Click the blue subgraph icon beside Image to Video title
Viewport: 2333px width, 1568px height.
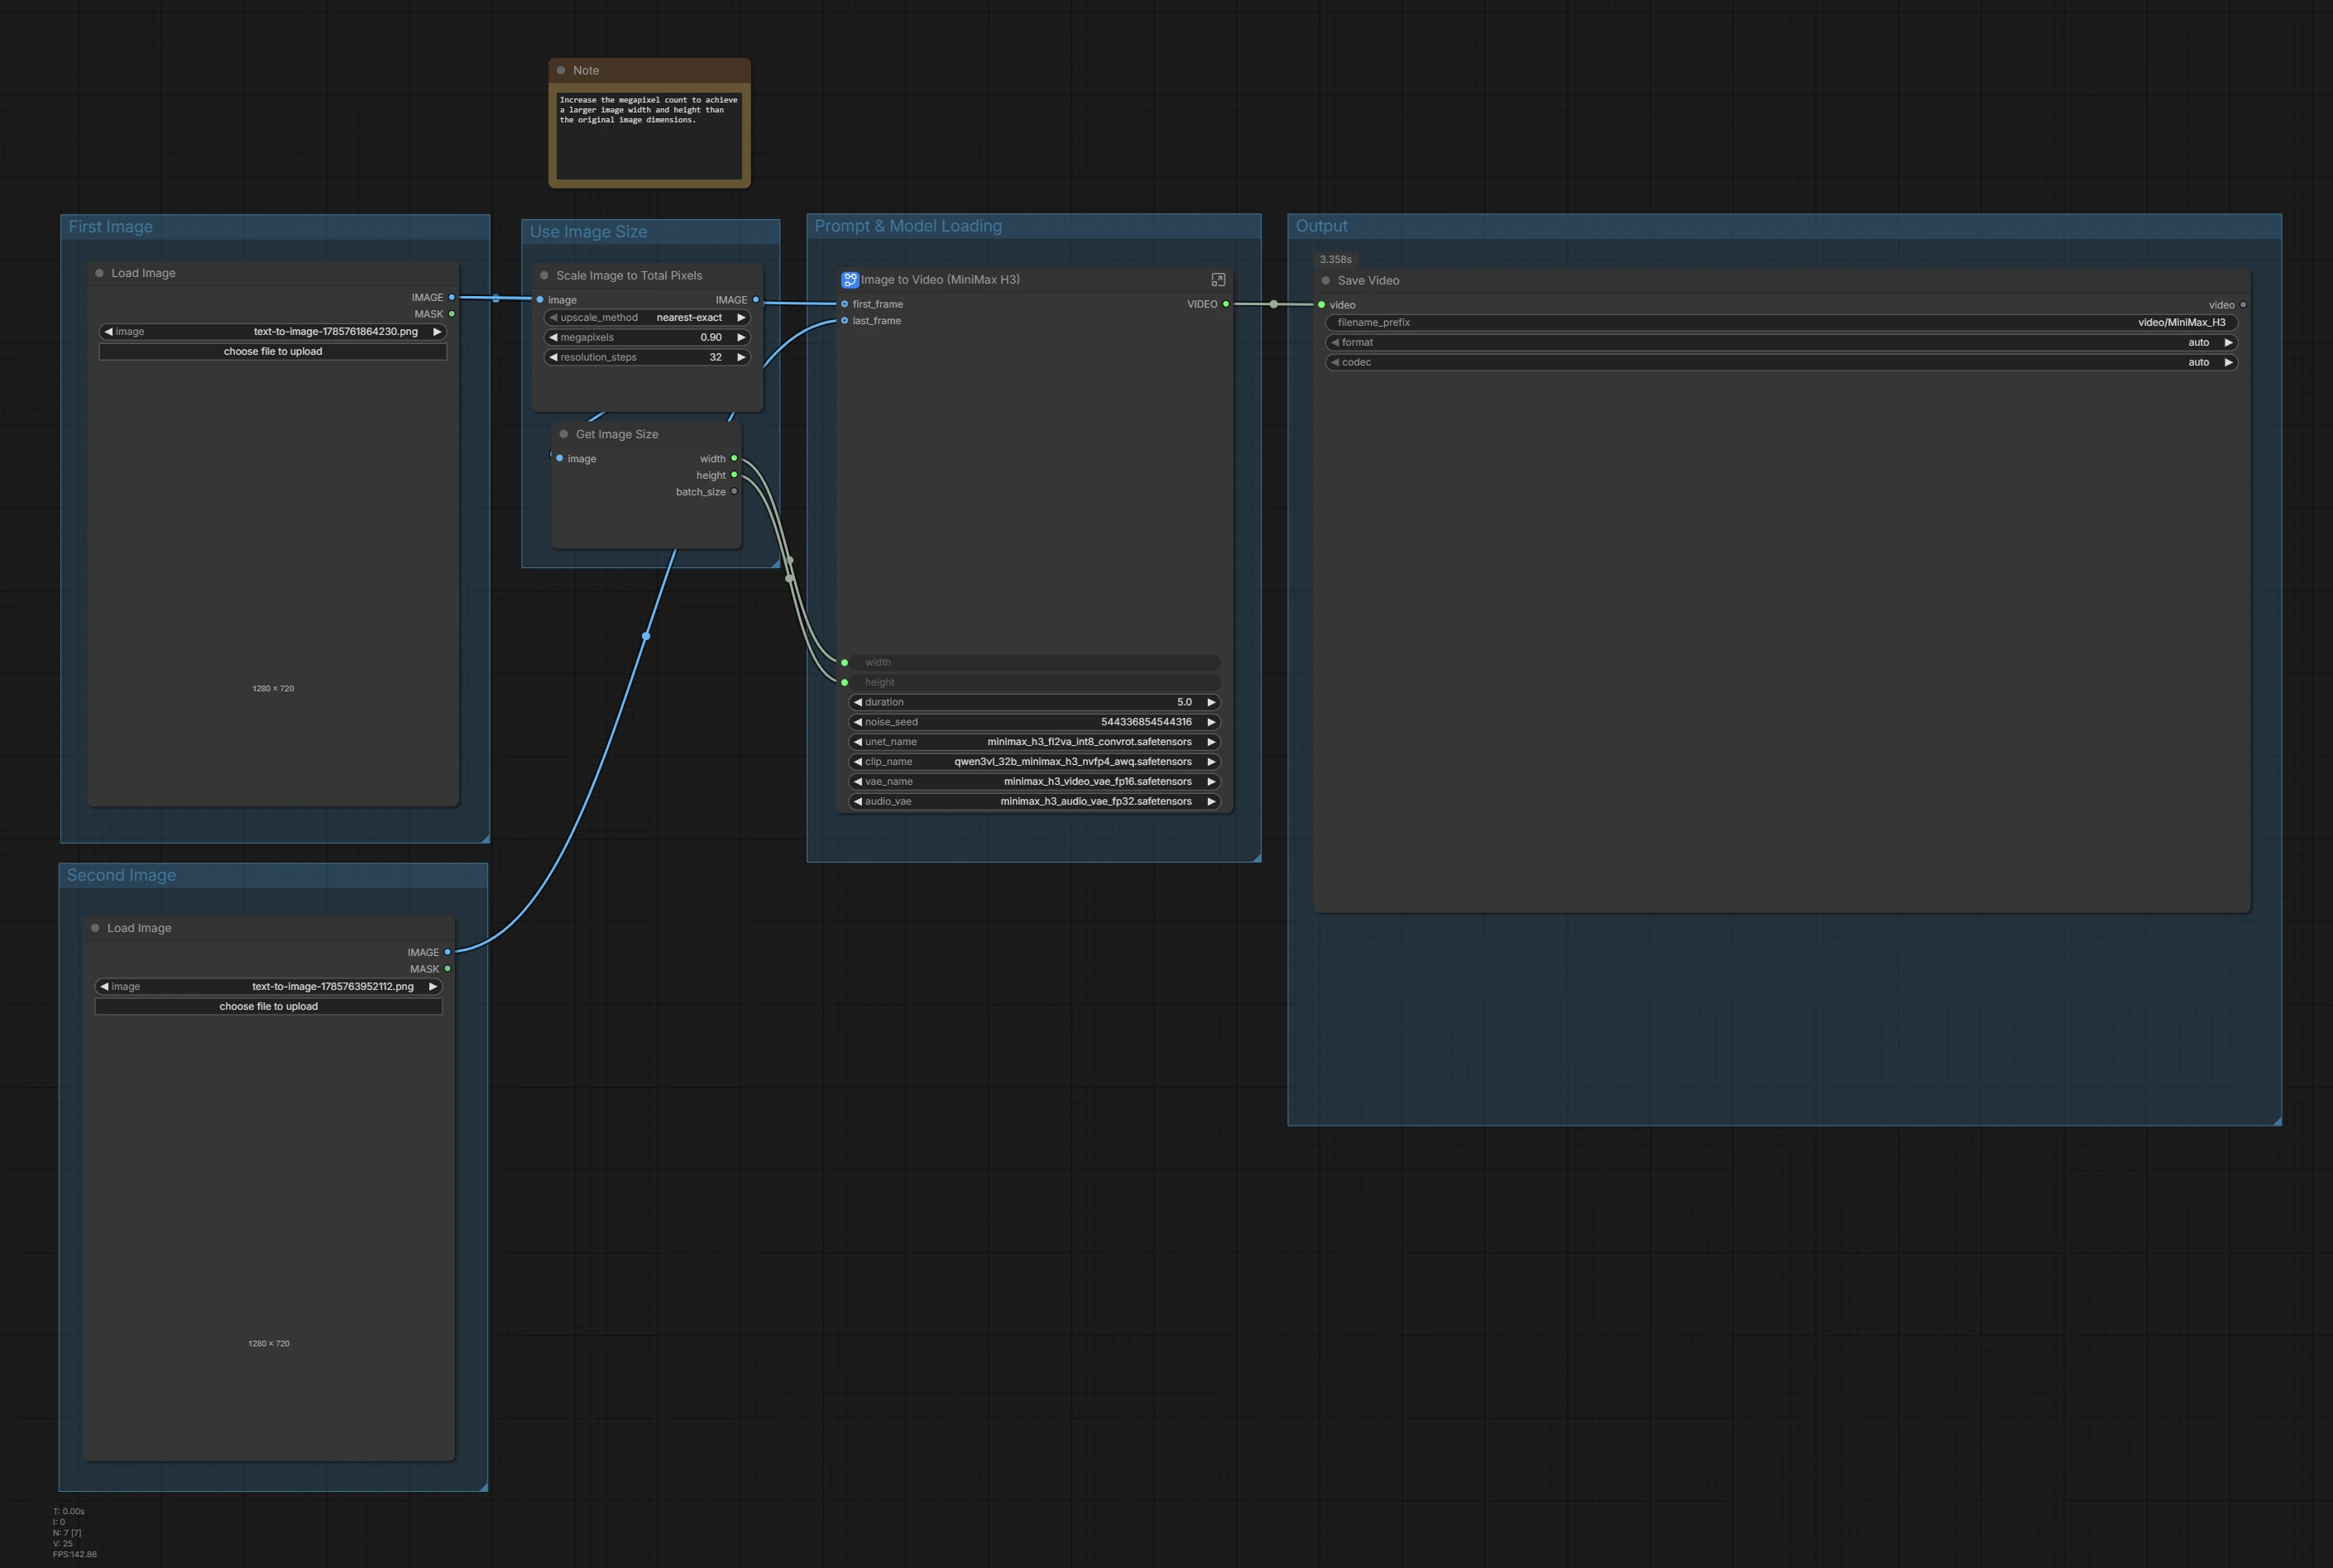click(x=850, y=280)
